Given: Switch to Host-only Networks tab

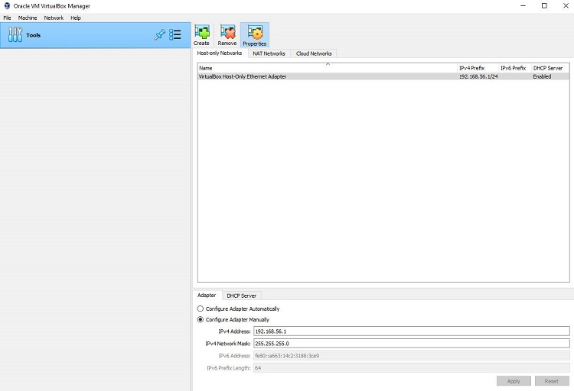Looking at the screenshot, I should pyautogui.click(x=220, y=53).
